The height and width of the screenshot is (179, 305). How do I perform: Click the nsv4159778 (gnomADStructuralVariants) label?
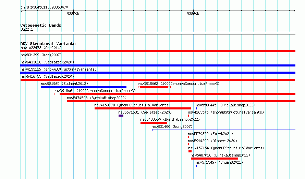[132, 105]
